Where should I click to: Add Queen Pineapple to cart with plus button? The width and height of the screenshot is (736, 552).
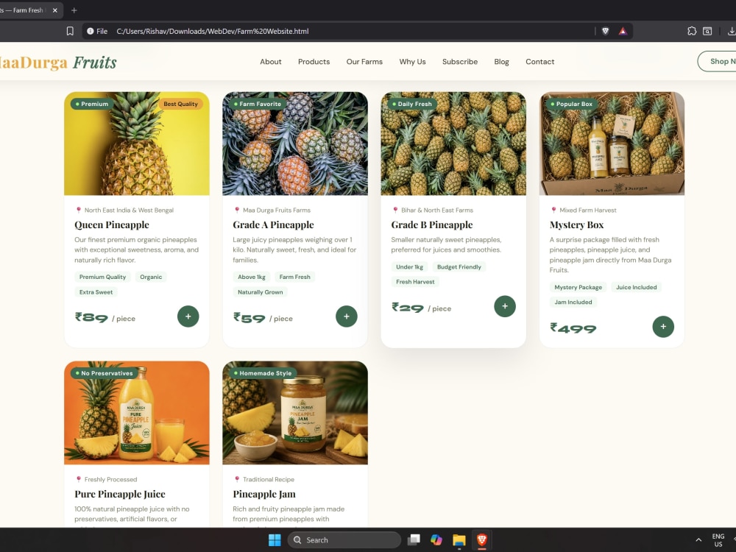point(188,316)
